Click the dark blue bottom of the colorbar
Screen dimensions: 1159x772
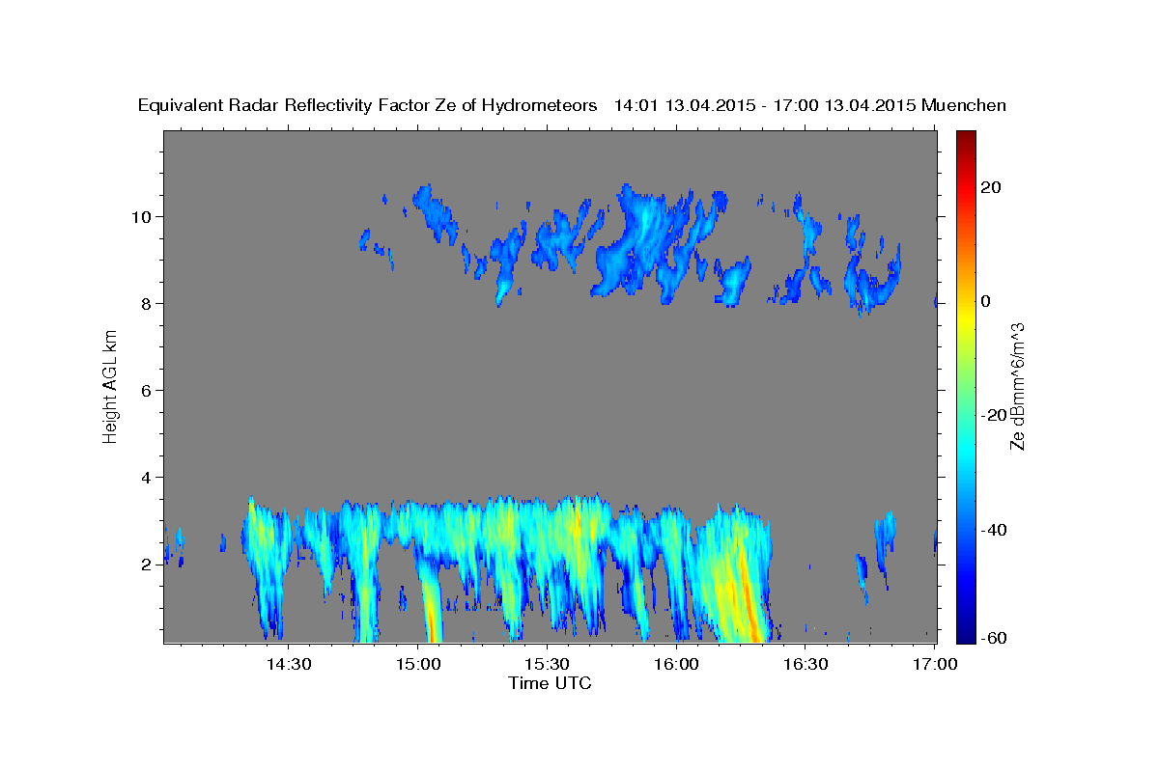click(x=966, y=632)
